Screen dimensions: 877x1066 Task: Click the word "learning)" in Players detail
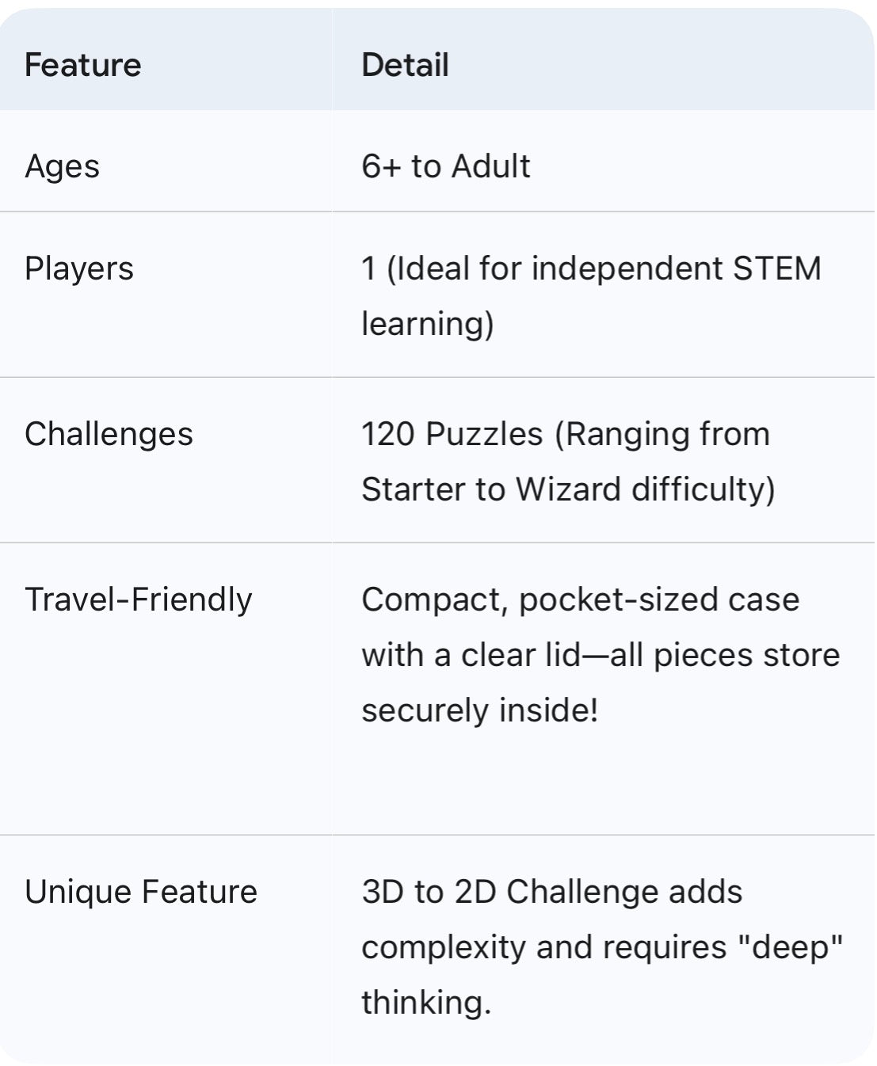pos(427,323)
